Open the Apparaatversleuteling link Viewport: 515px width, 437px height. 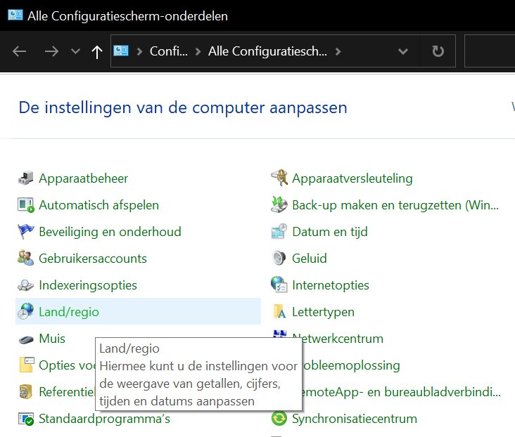(352, 178)
